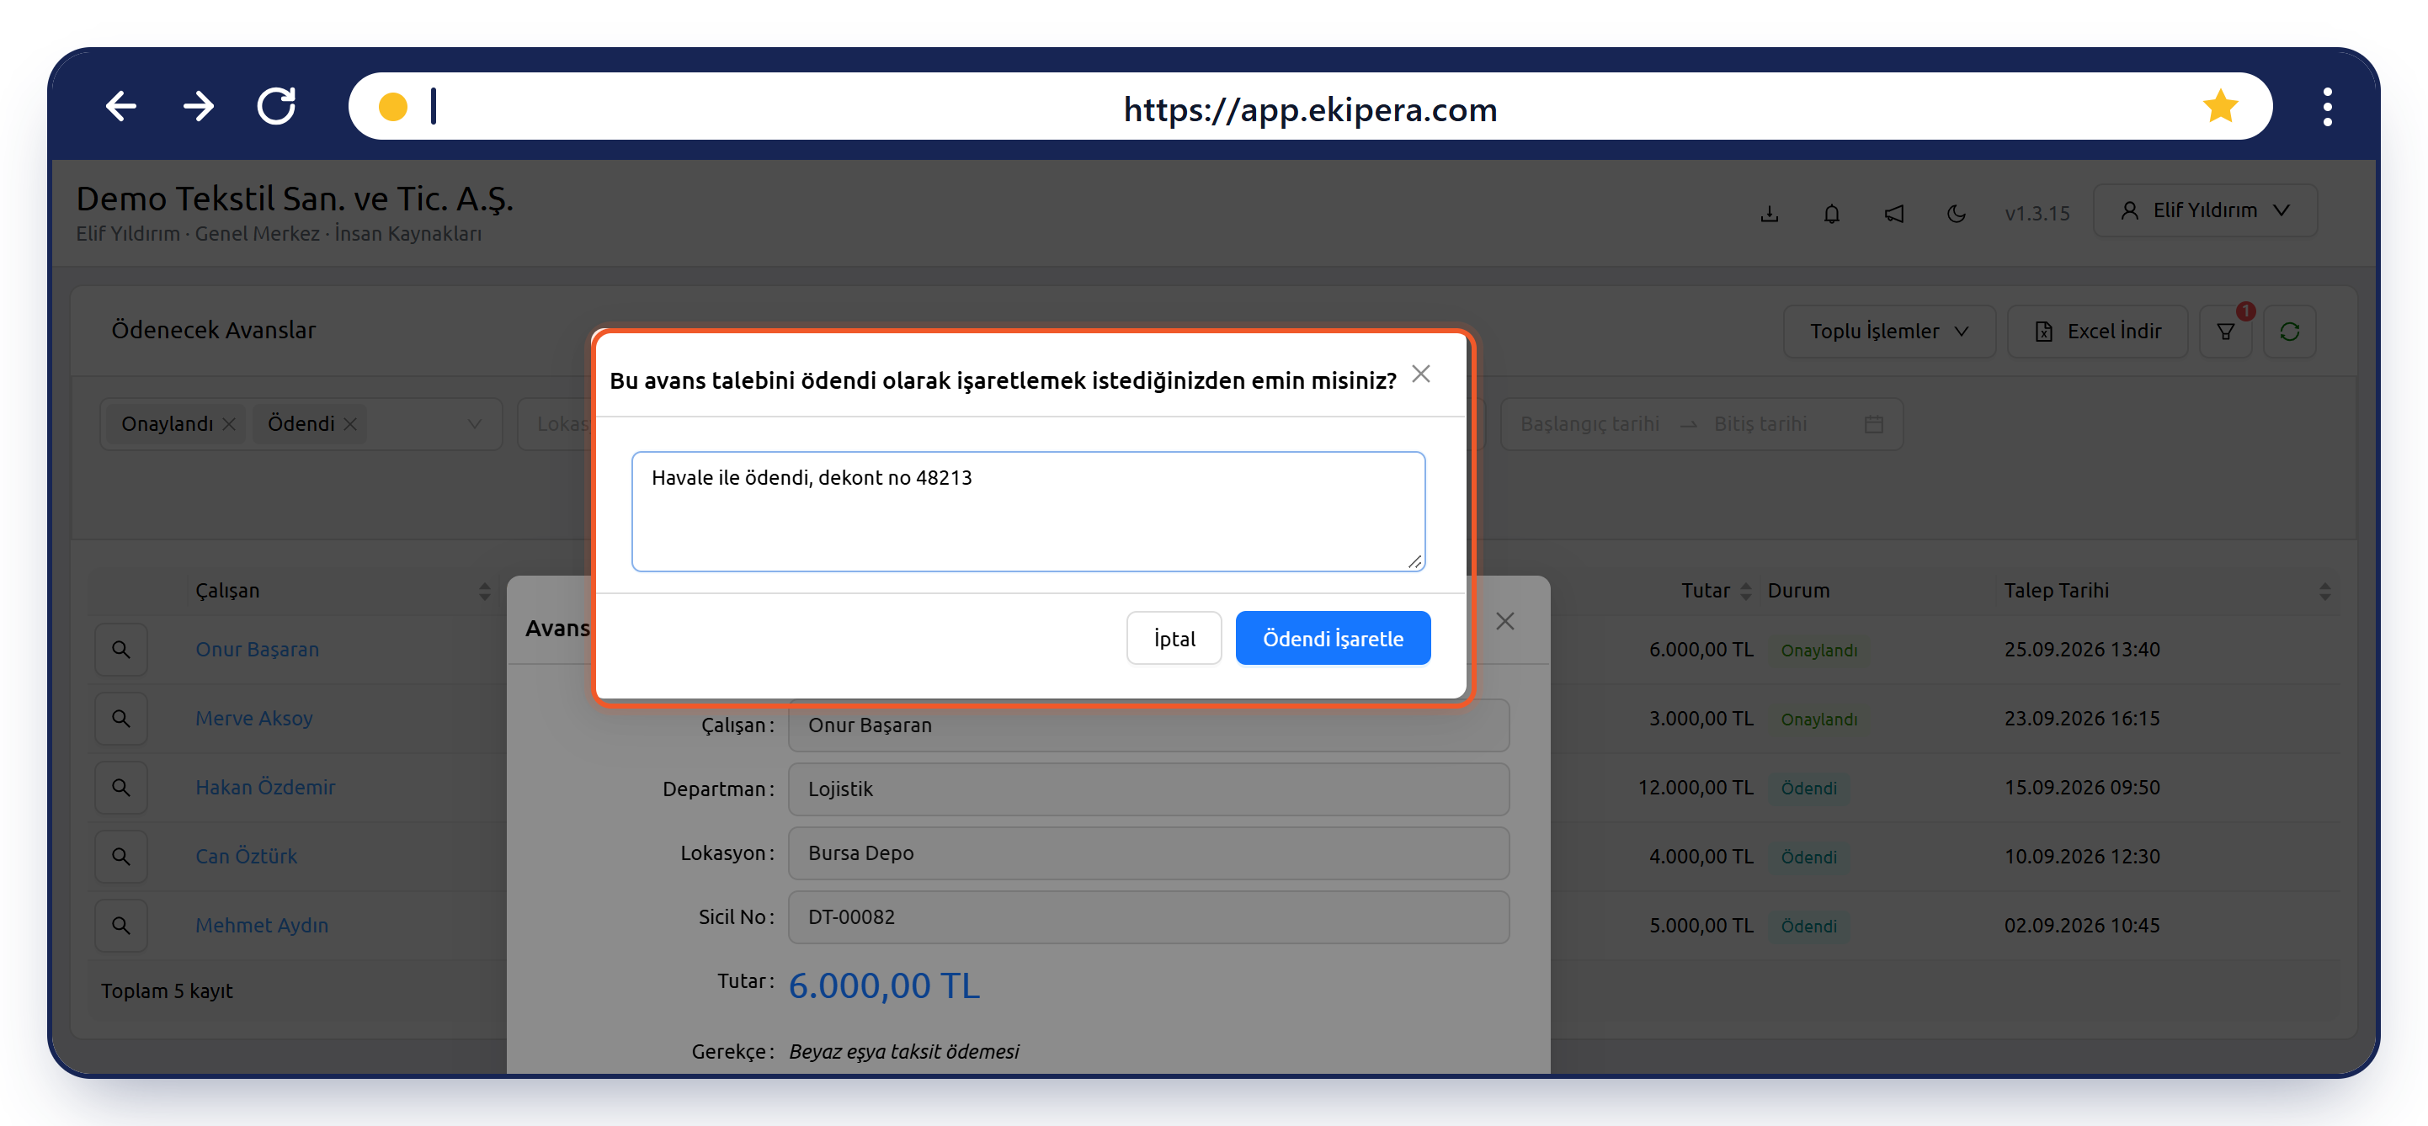Open the announcements megaphone icon
Screen dimensions: 2428x1126
click(1893, 213)
